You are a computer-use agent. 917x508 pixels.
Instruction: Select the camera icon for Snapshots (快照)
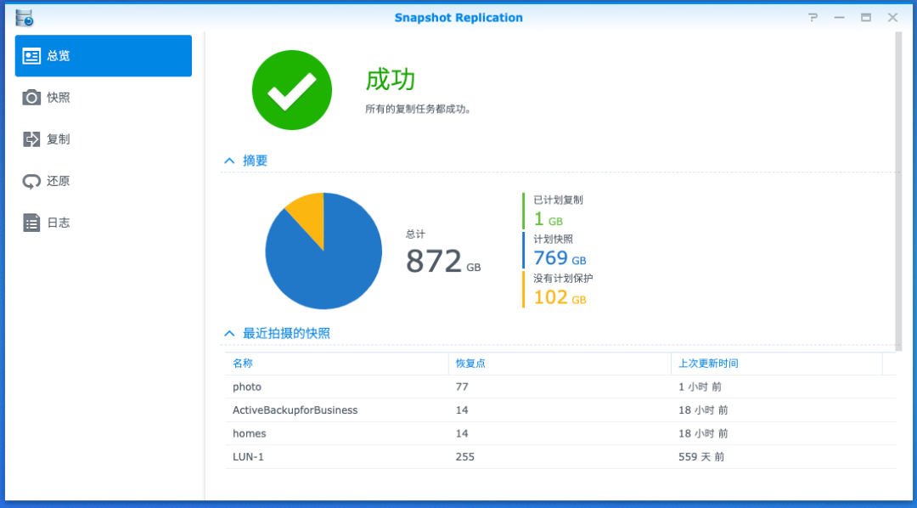tap(31, 98)
